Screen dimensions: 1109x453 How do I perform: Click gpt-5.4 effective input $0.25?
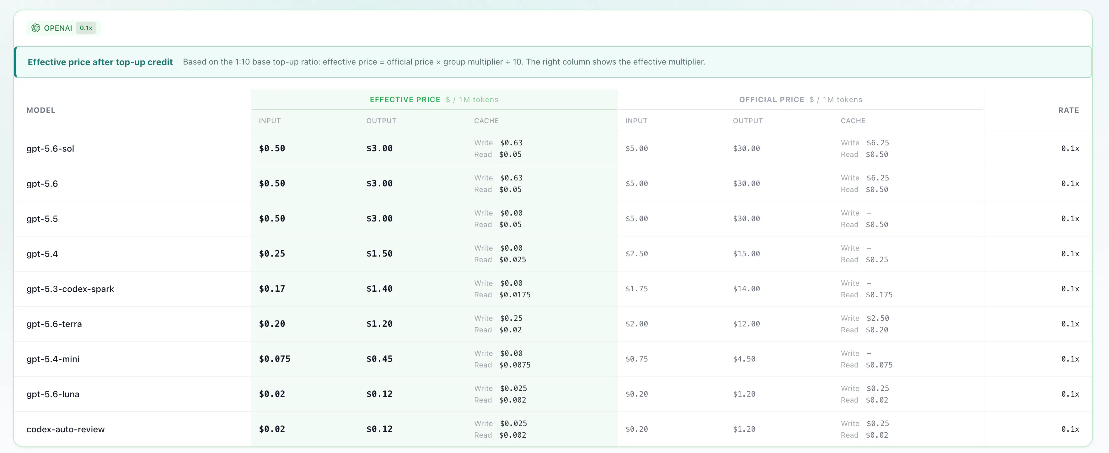point(272,253)
